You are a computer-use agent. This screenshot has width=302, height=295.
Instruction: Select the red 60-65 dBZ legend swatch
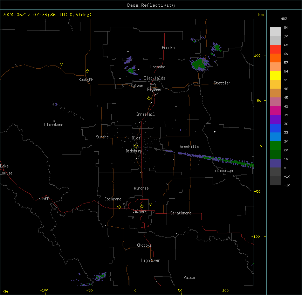(x=275, y=49)
